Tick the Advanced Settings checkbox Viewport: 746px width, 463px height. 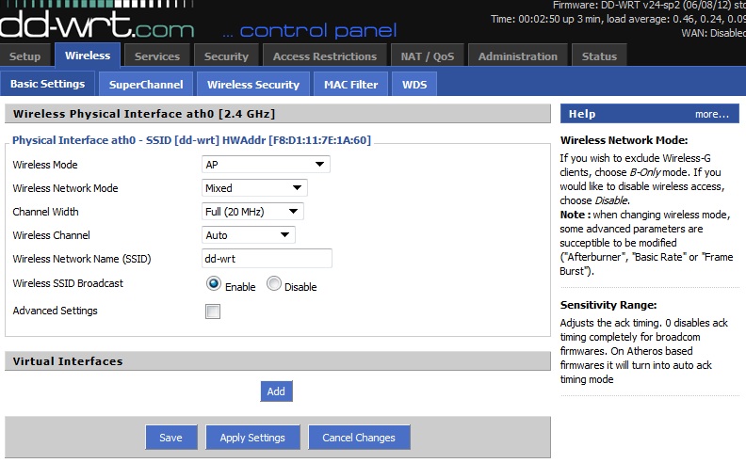(x=213, y=311)
